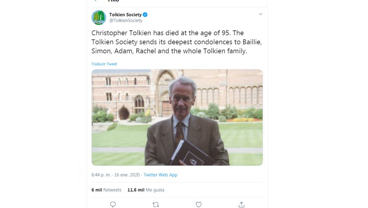The height and width of the screenshot is (208, 368).
Task: Click the 16 ene. 2020 date
Action: coord(127,175)
